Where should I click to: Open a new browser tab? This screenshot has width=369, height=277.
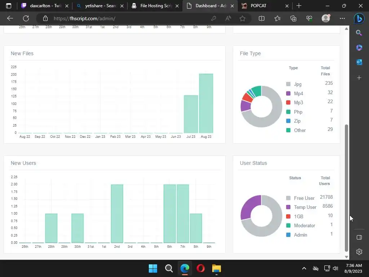click(x=299, y=6)
